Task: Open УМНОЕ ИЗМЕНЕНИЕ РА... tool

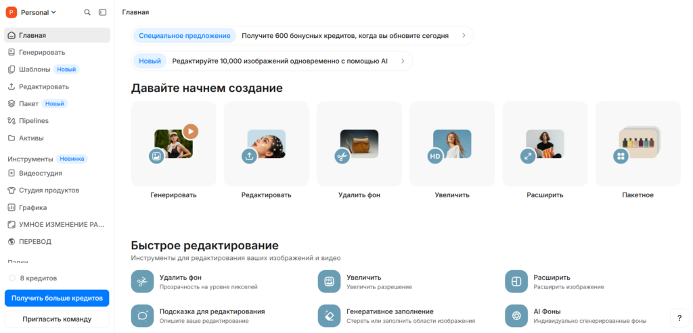Action: pos(57,224)
